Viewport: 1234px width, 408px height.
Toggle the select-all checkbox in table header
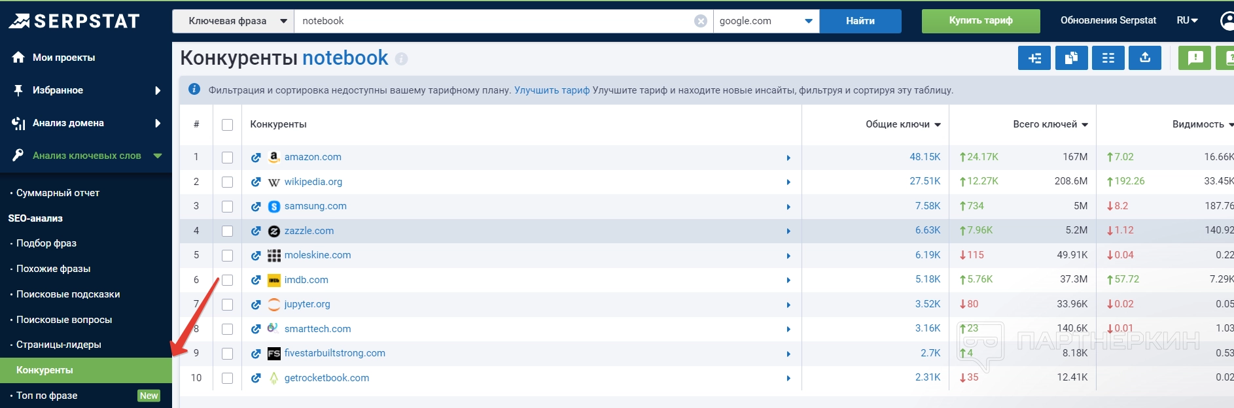point(227,125)
